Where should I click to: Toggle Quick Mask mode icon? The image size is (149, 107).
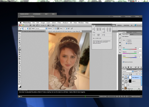click(20, 89)
